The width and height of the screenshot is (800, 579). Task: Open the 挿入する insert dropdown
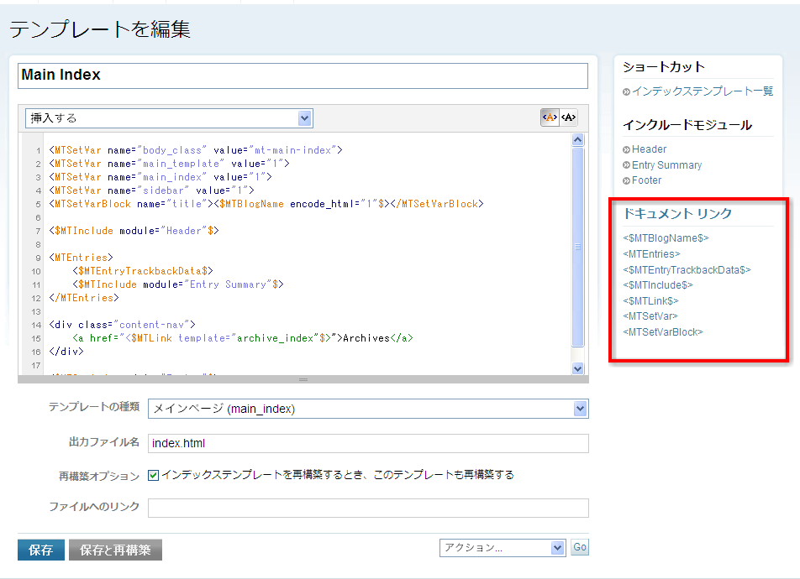pyautogui.click(x=169, y=118)
